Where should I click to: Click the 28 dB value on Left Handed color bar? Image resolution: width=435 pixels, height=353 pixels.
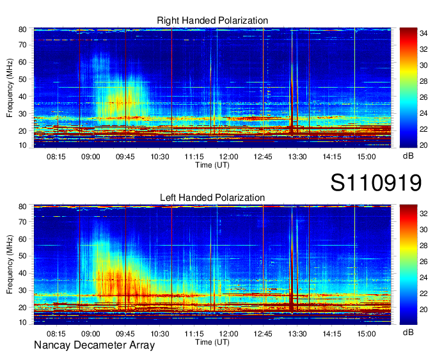coord(423,246)
